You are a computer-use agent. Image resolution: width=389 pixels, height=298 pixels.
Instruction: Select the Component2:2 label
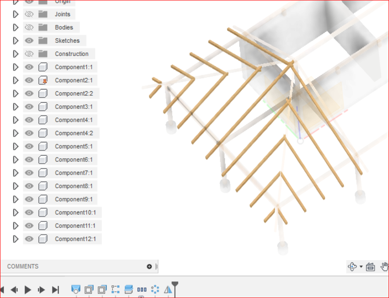[74, 93]
